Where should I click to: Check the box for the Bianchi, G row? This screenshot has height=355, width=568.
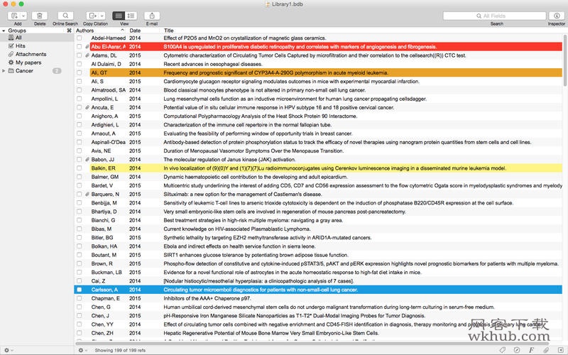79,220
